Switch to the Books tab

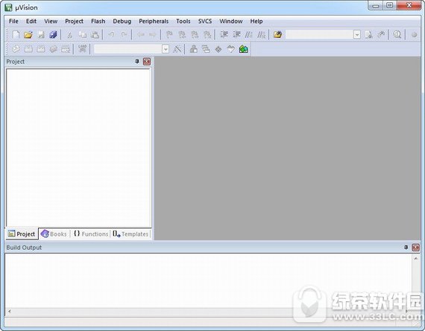(54, 234)
